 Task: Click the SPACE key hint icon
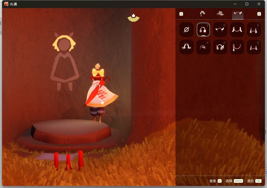click(x=238, y=181)
